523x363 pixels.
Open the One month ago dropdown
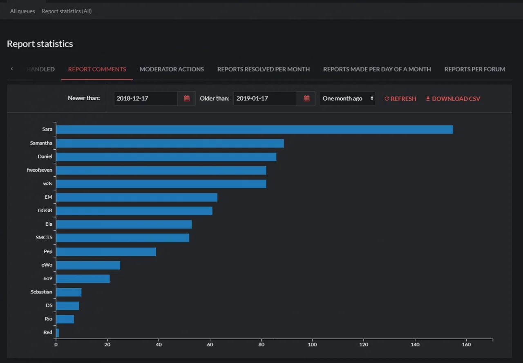pyautogui.click(x=347, y=99)
